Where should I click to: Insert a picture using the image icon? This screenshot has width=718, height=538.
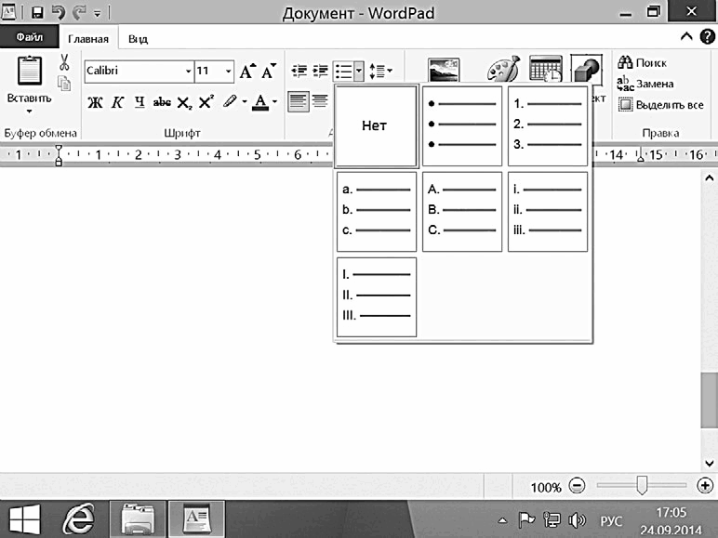444,70
